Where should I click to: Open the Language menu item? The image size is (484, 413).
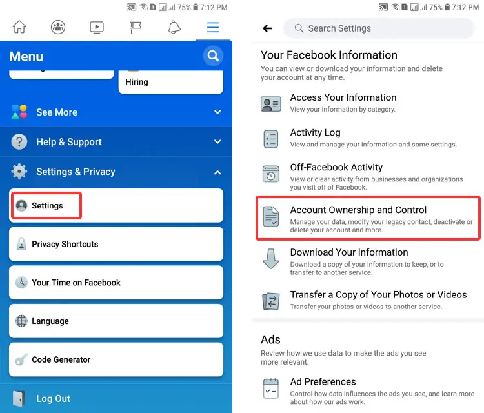pos(116,321)
